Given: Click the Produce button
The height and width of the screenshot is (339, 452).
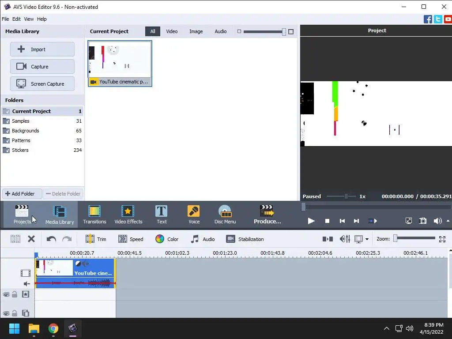Looking at the screenshot, I should (267, 215).
